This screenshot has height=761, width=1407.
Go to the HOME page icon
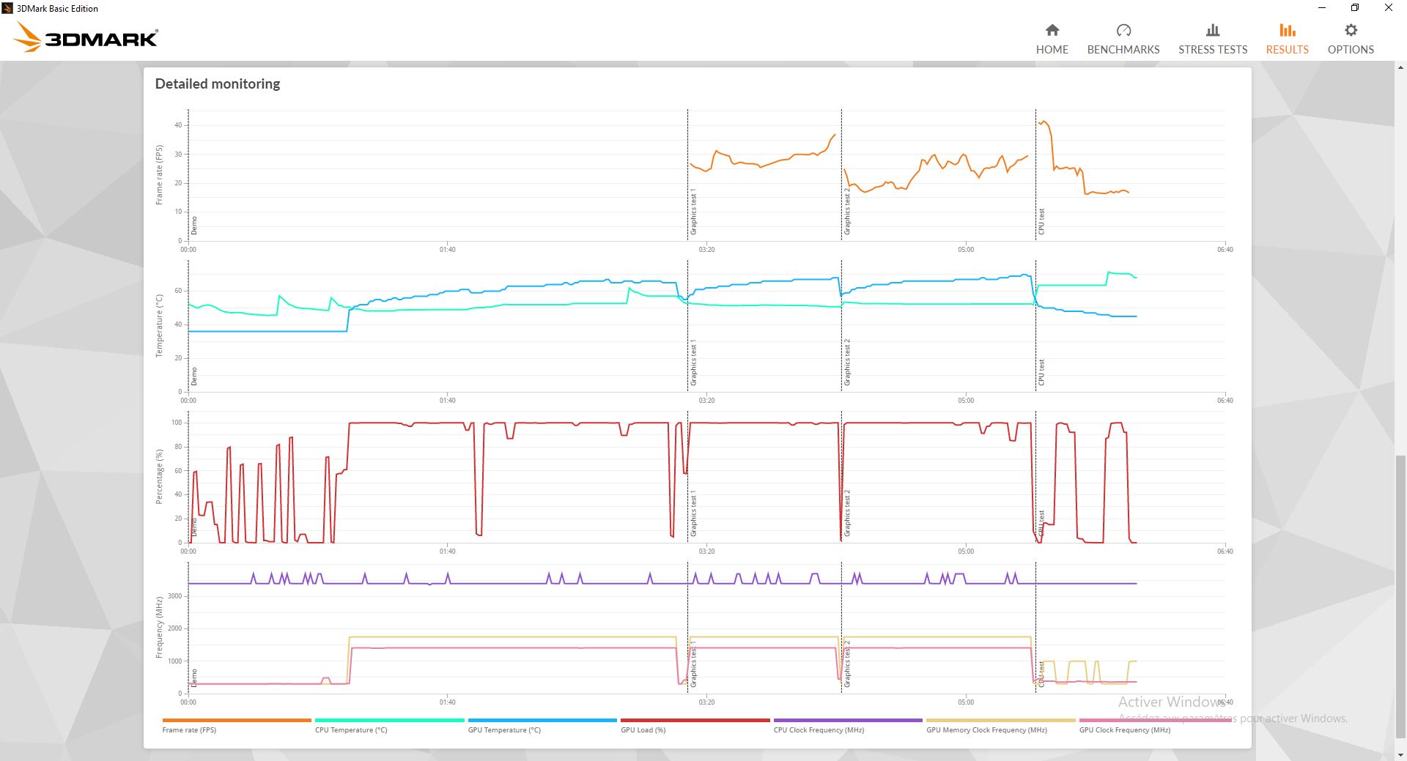point(1052,30)
